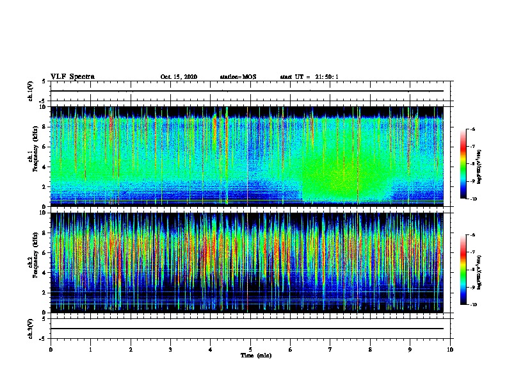Click "-8" on the ch.2 color scale

pyautogui.click(x=472, y=270)
